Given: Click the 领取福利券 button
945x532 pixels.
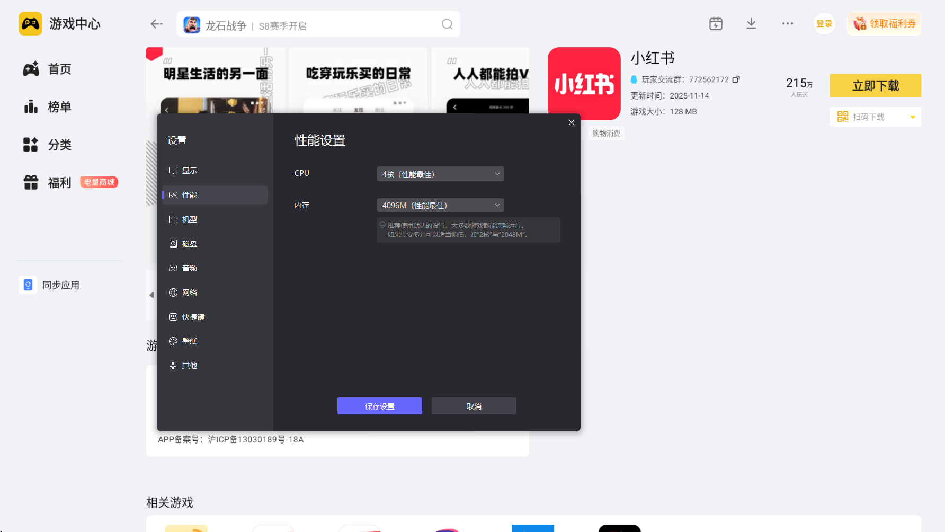Looking at the screenshot, I should (884, 24).
